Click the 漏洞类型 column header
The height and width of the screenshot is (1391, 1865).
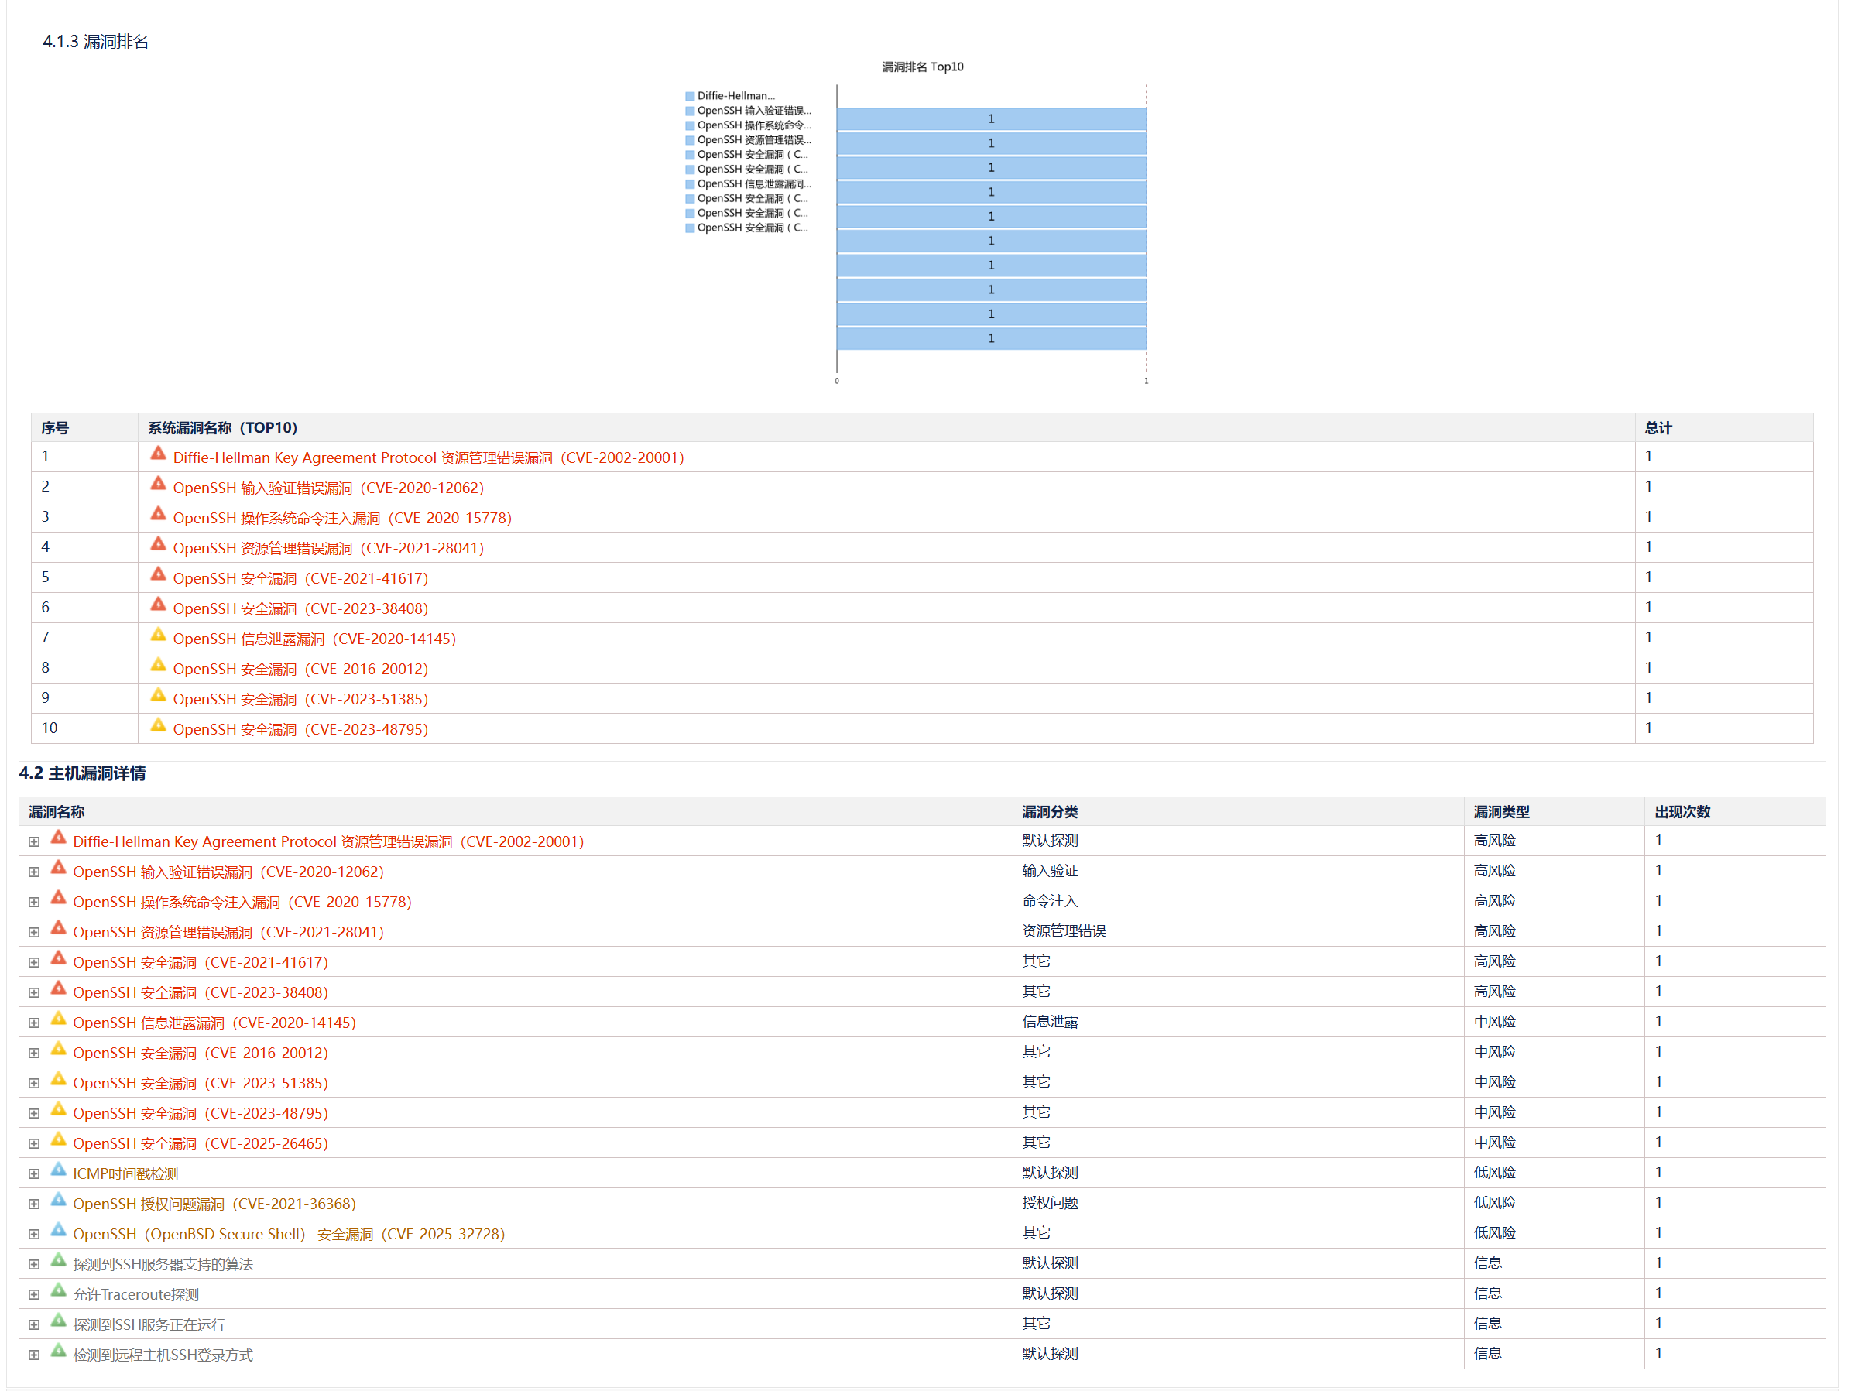(x=1500, y=812)
